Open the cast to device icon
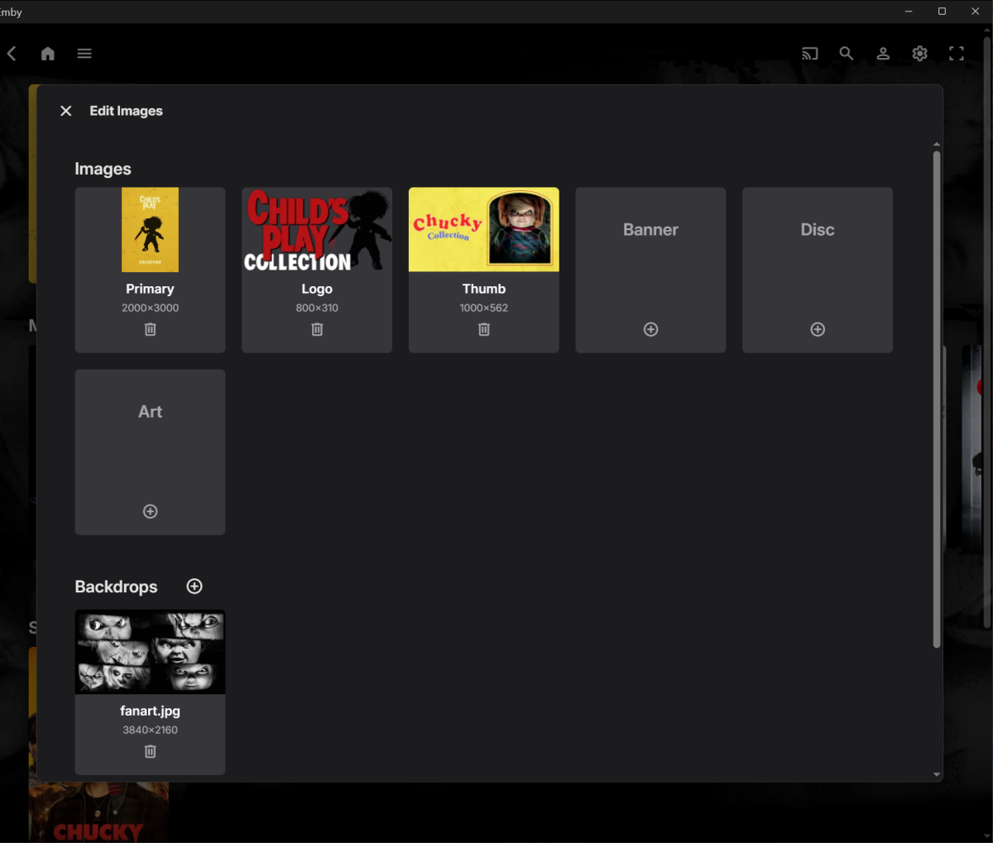The height and width of the screenshot is (843, 993). 810,54
